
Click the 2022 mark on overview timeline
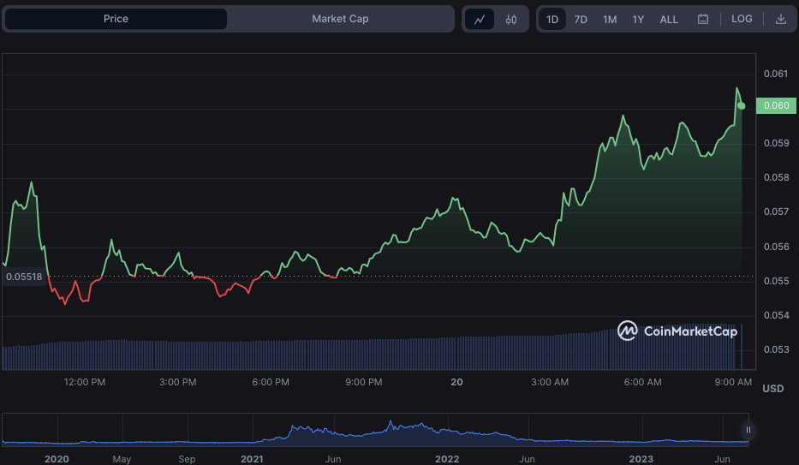[x=447, y=459]
